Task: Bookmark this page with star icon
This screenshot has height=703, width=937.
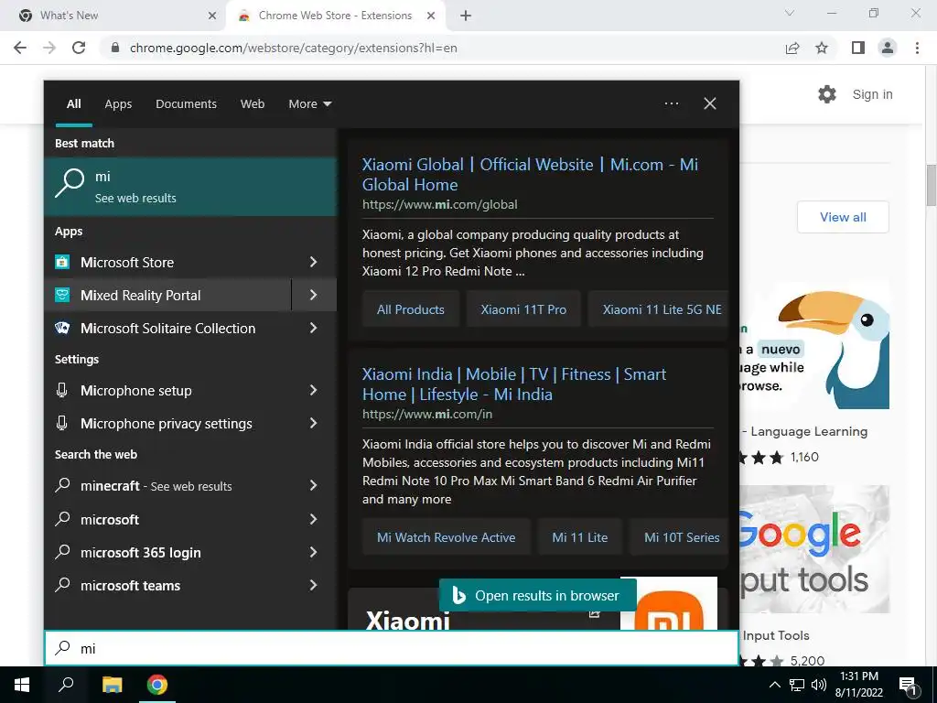Action: [822, 48]
